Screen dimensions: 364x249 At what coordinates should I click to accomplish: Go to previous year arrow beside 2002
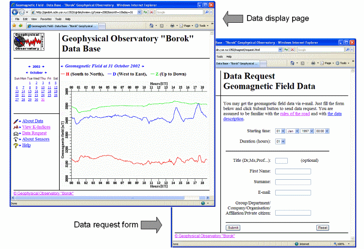click(30, 66)
